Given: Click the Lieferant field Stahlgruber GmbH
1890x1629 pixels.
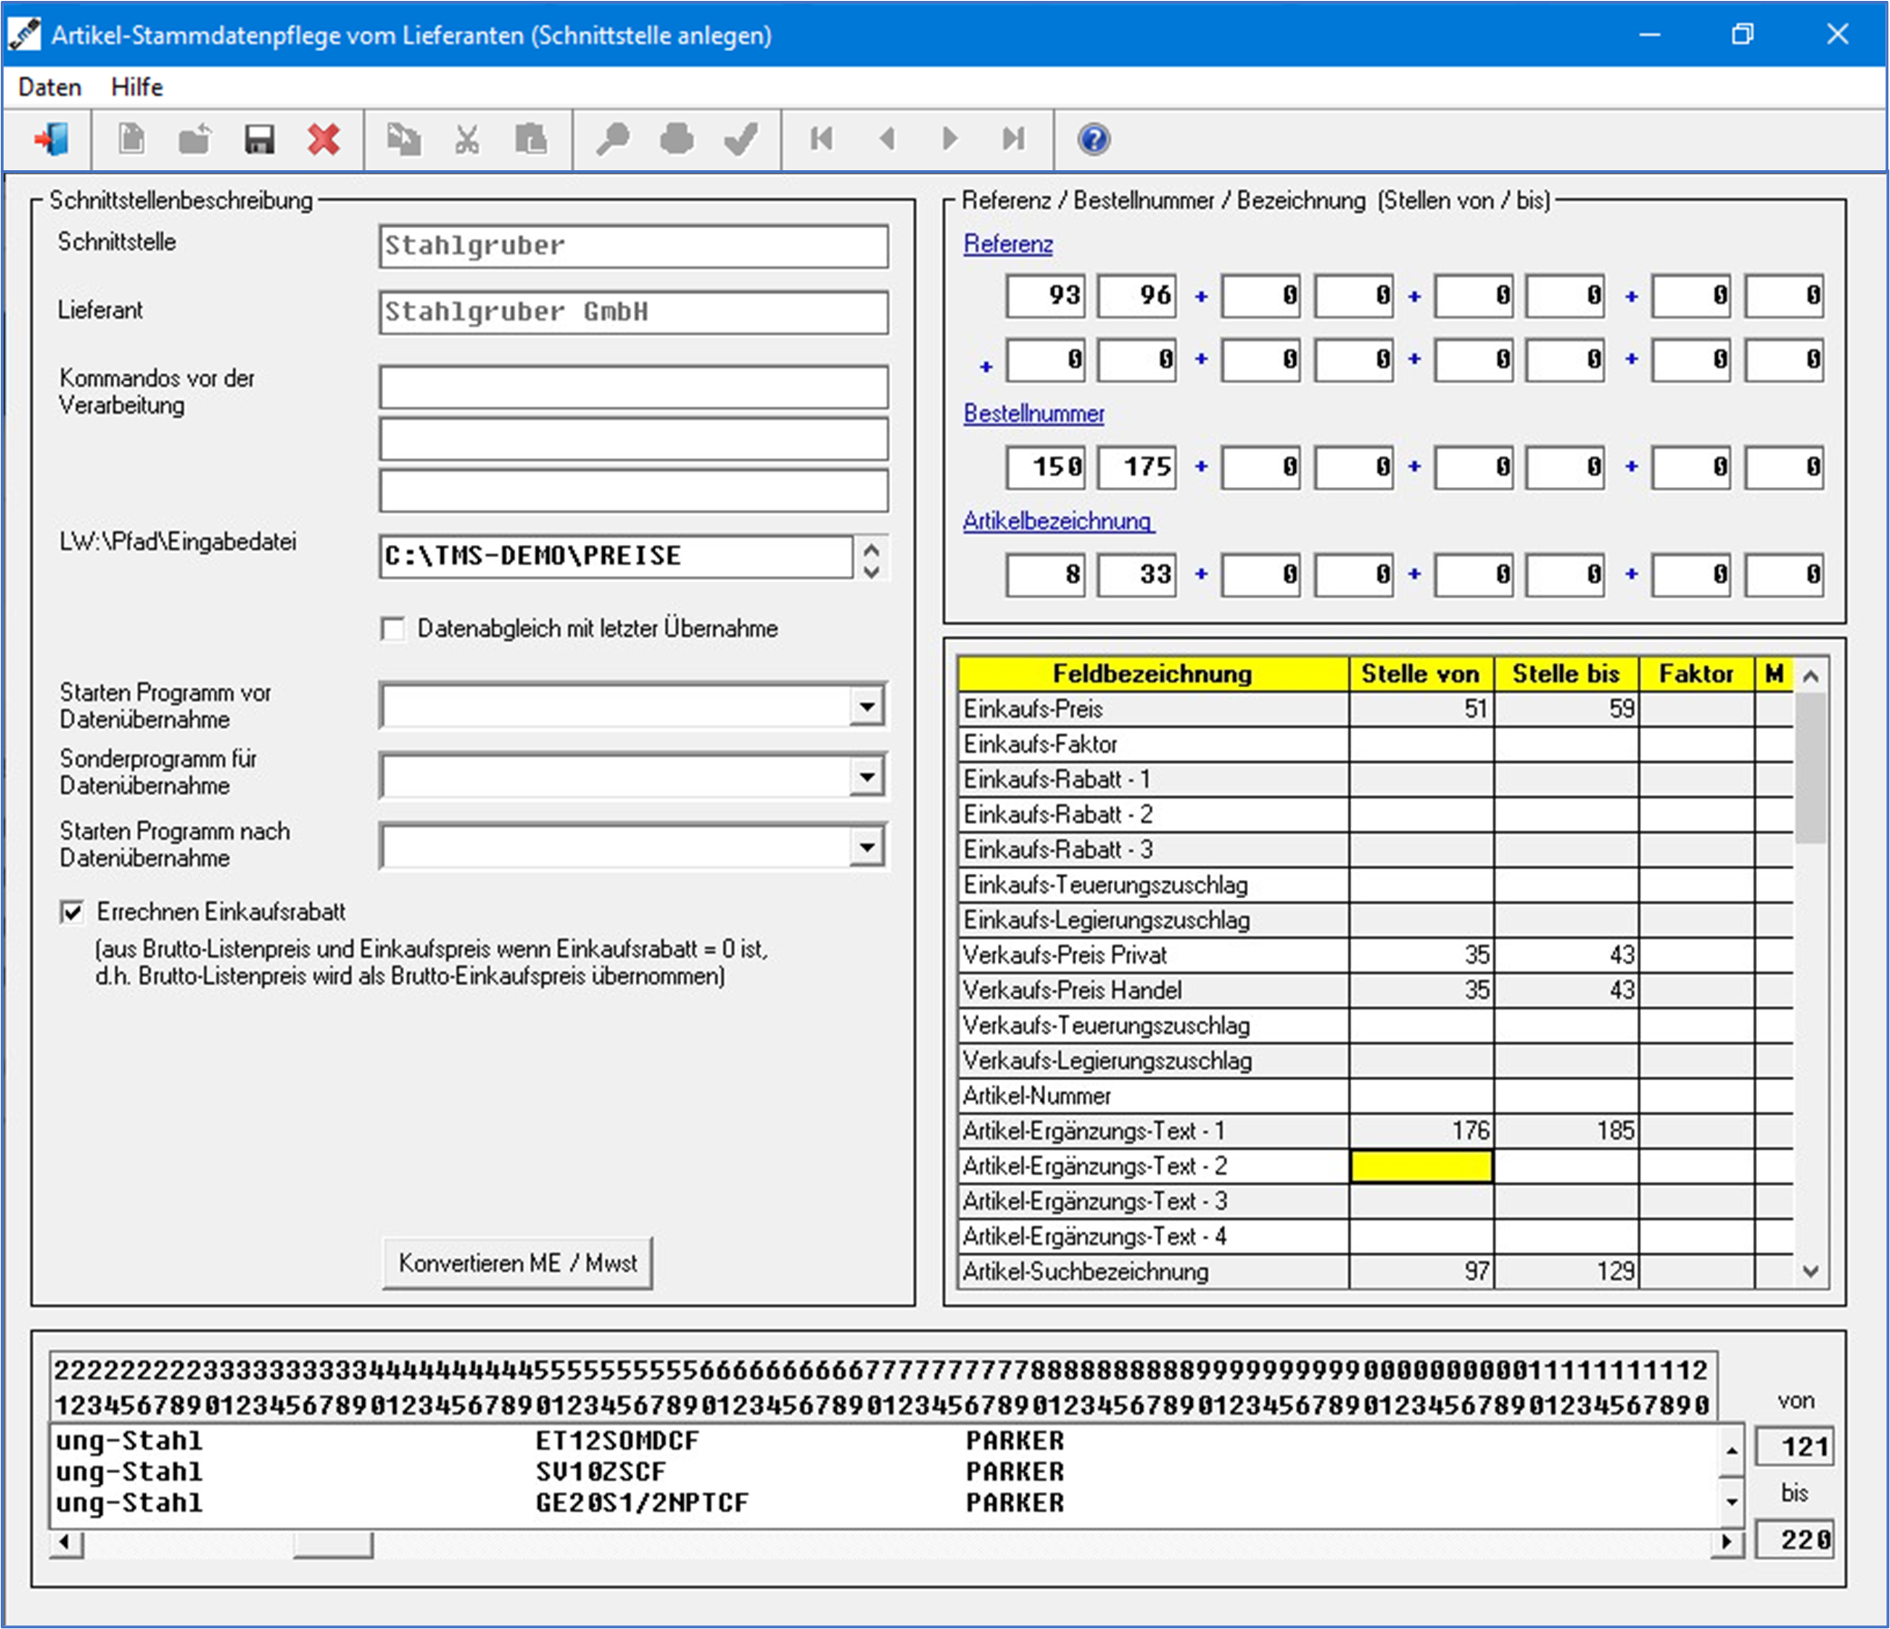Looking at the screenshot, I should pos(634,311).
